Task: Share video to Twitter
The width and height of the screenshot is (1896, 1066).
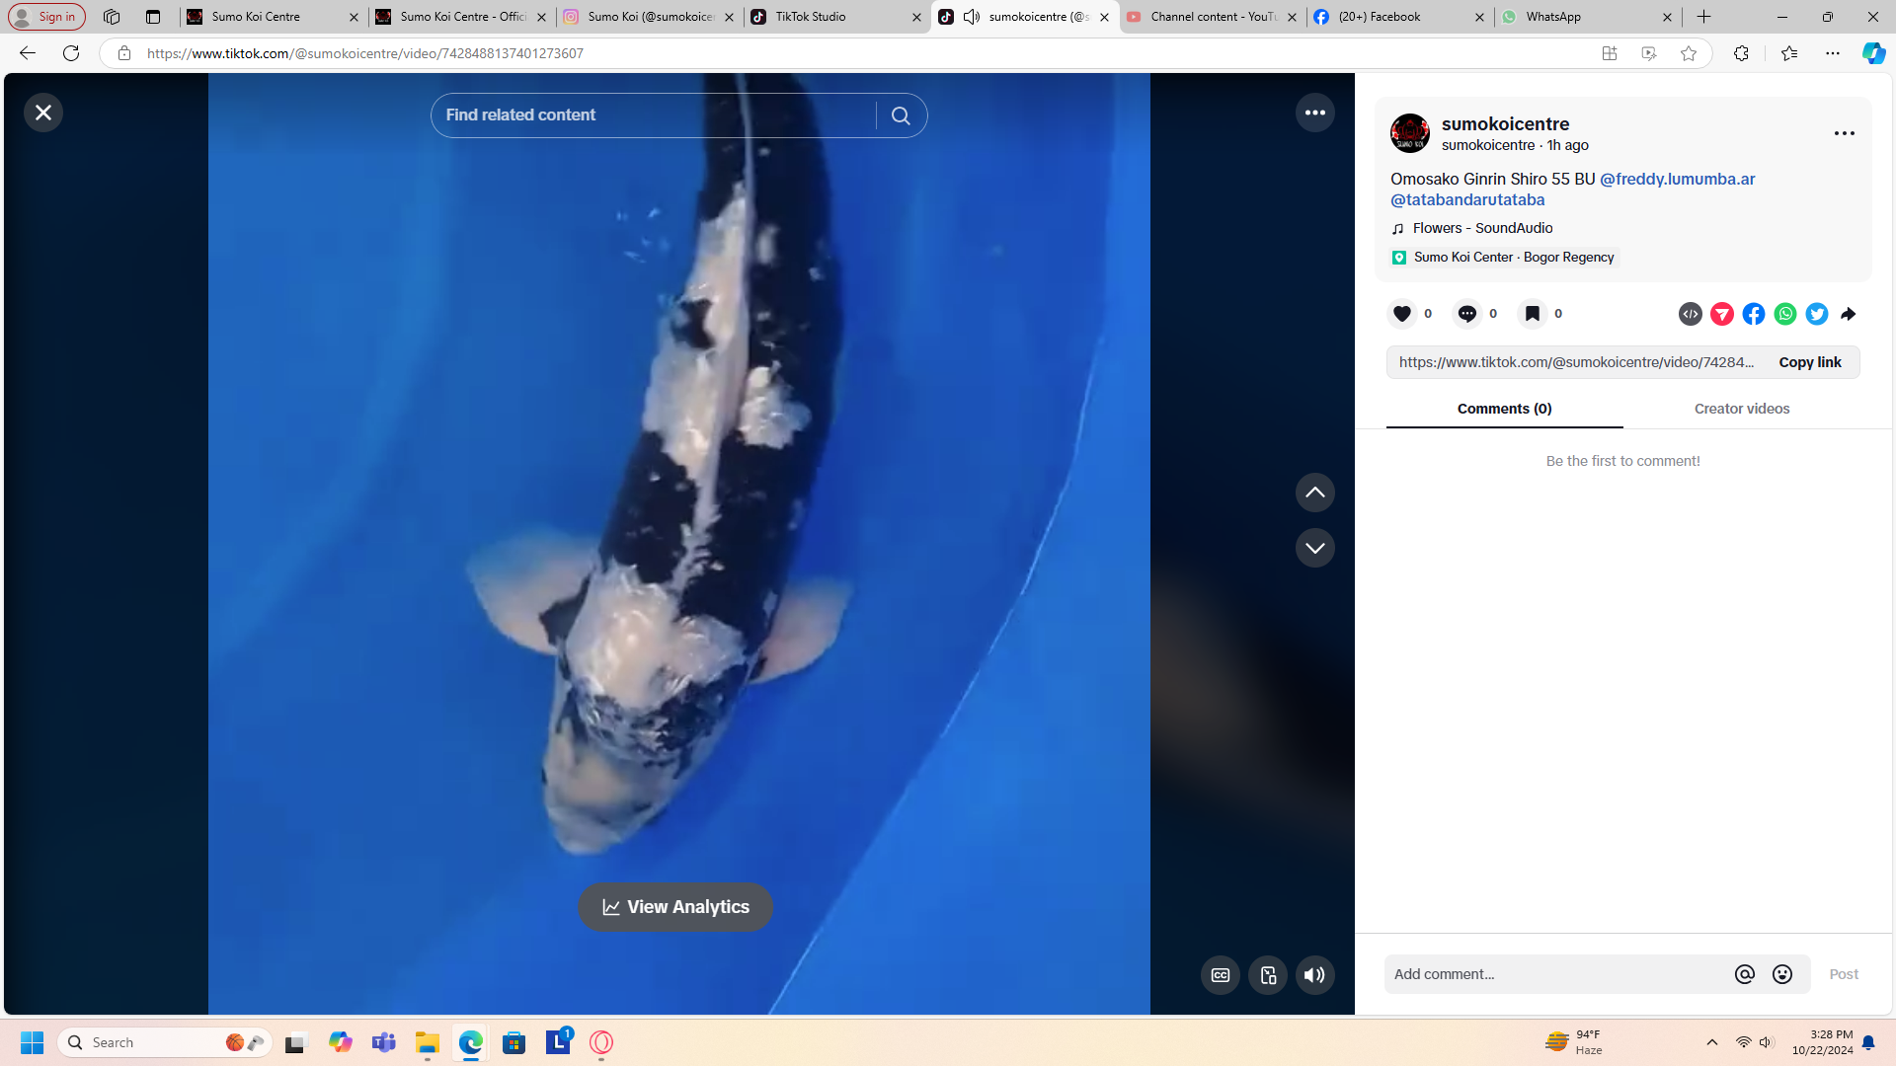Action: [x=1816, y=314]
